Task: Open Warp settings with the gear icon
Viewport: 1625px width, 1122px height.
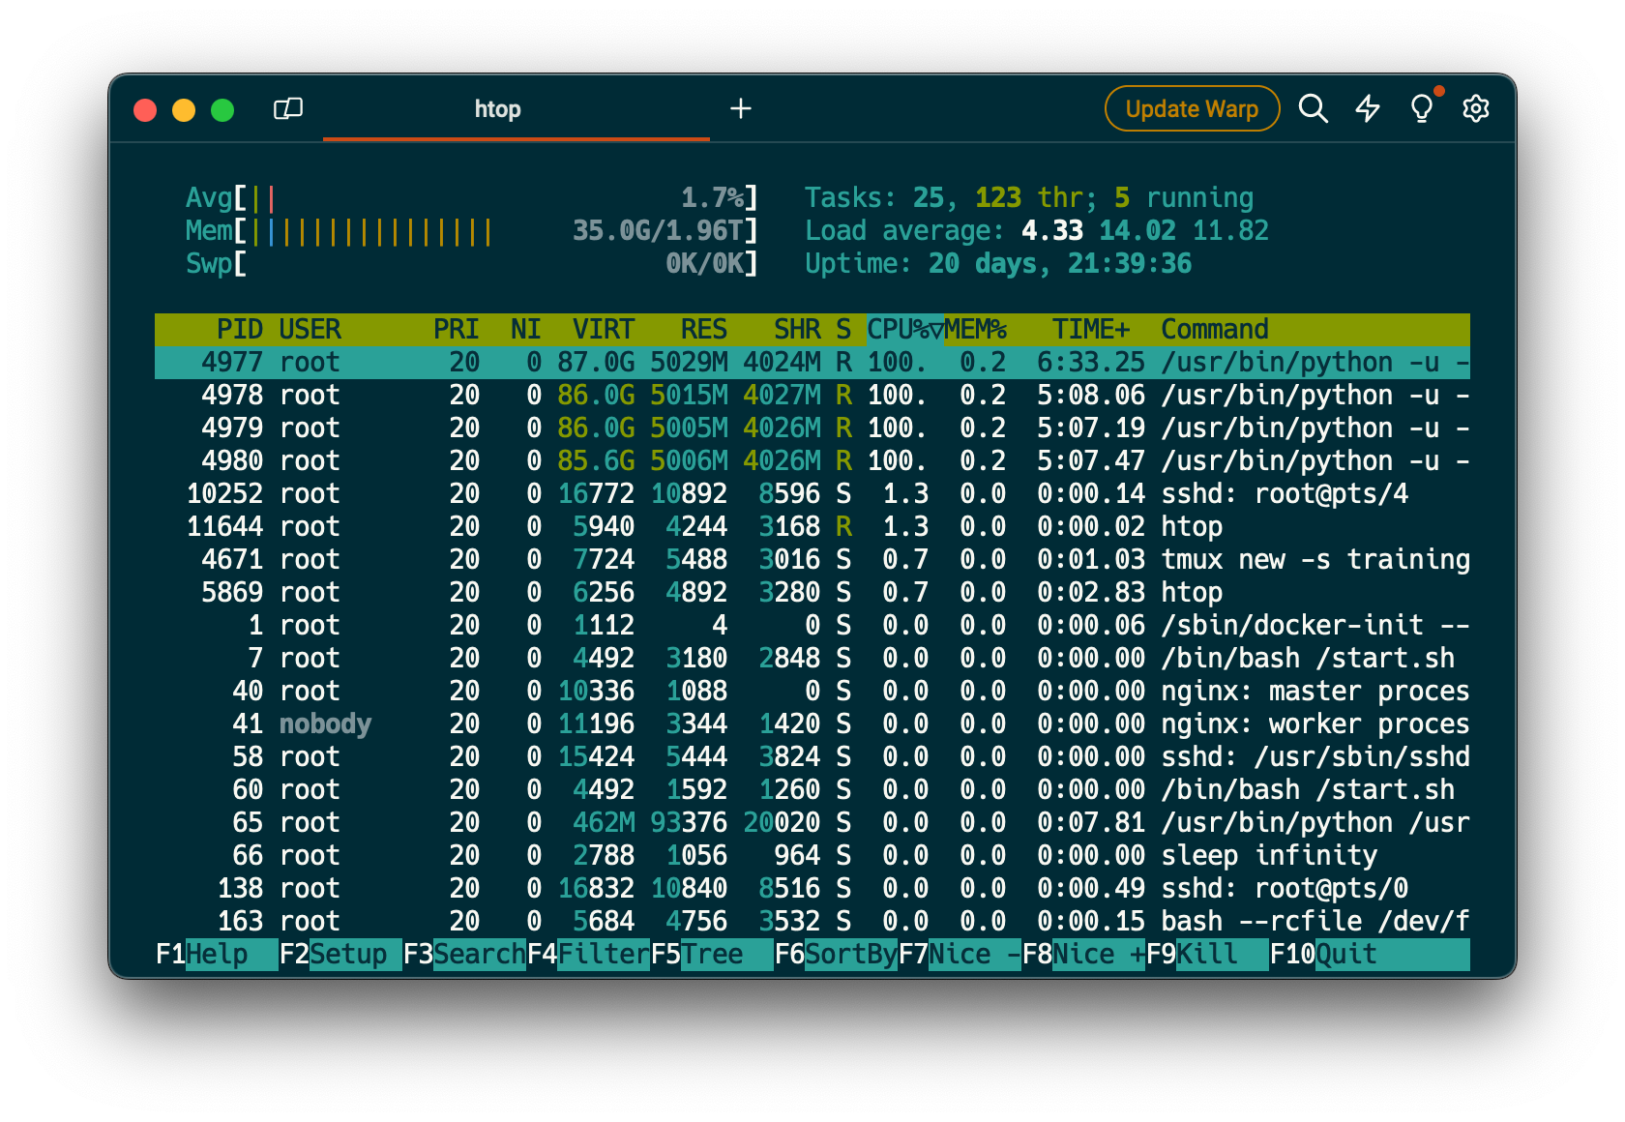Action: pyautogui.click(x=1476, y=108)
